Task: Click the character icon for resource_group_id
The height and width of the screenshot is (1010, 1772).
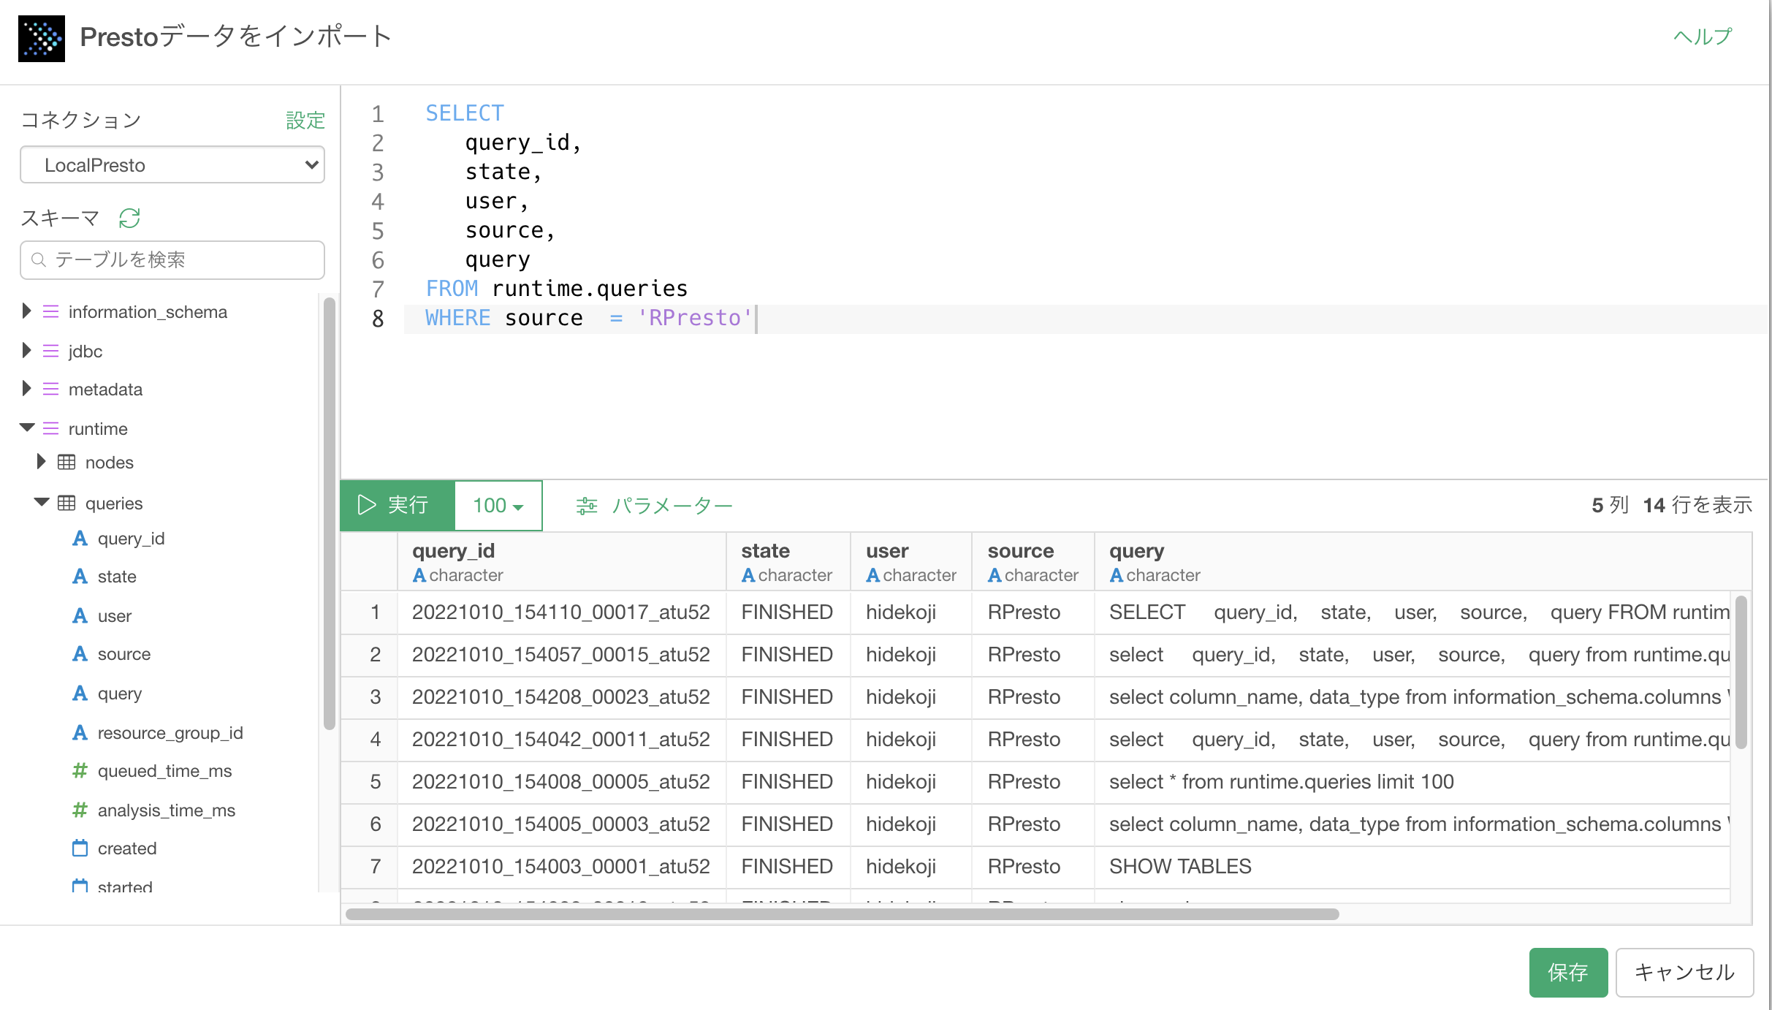Action: [80, 733]
